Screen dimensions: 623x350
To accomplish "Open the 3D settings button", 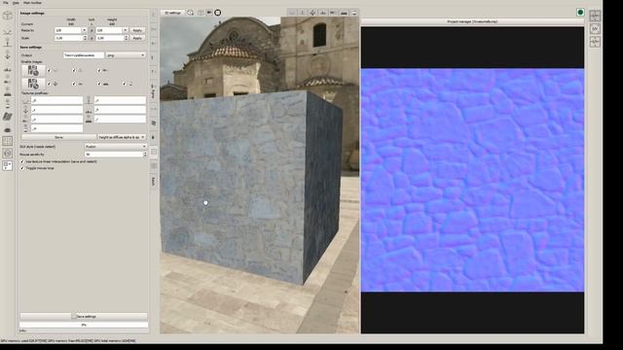I will (173, 13).
